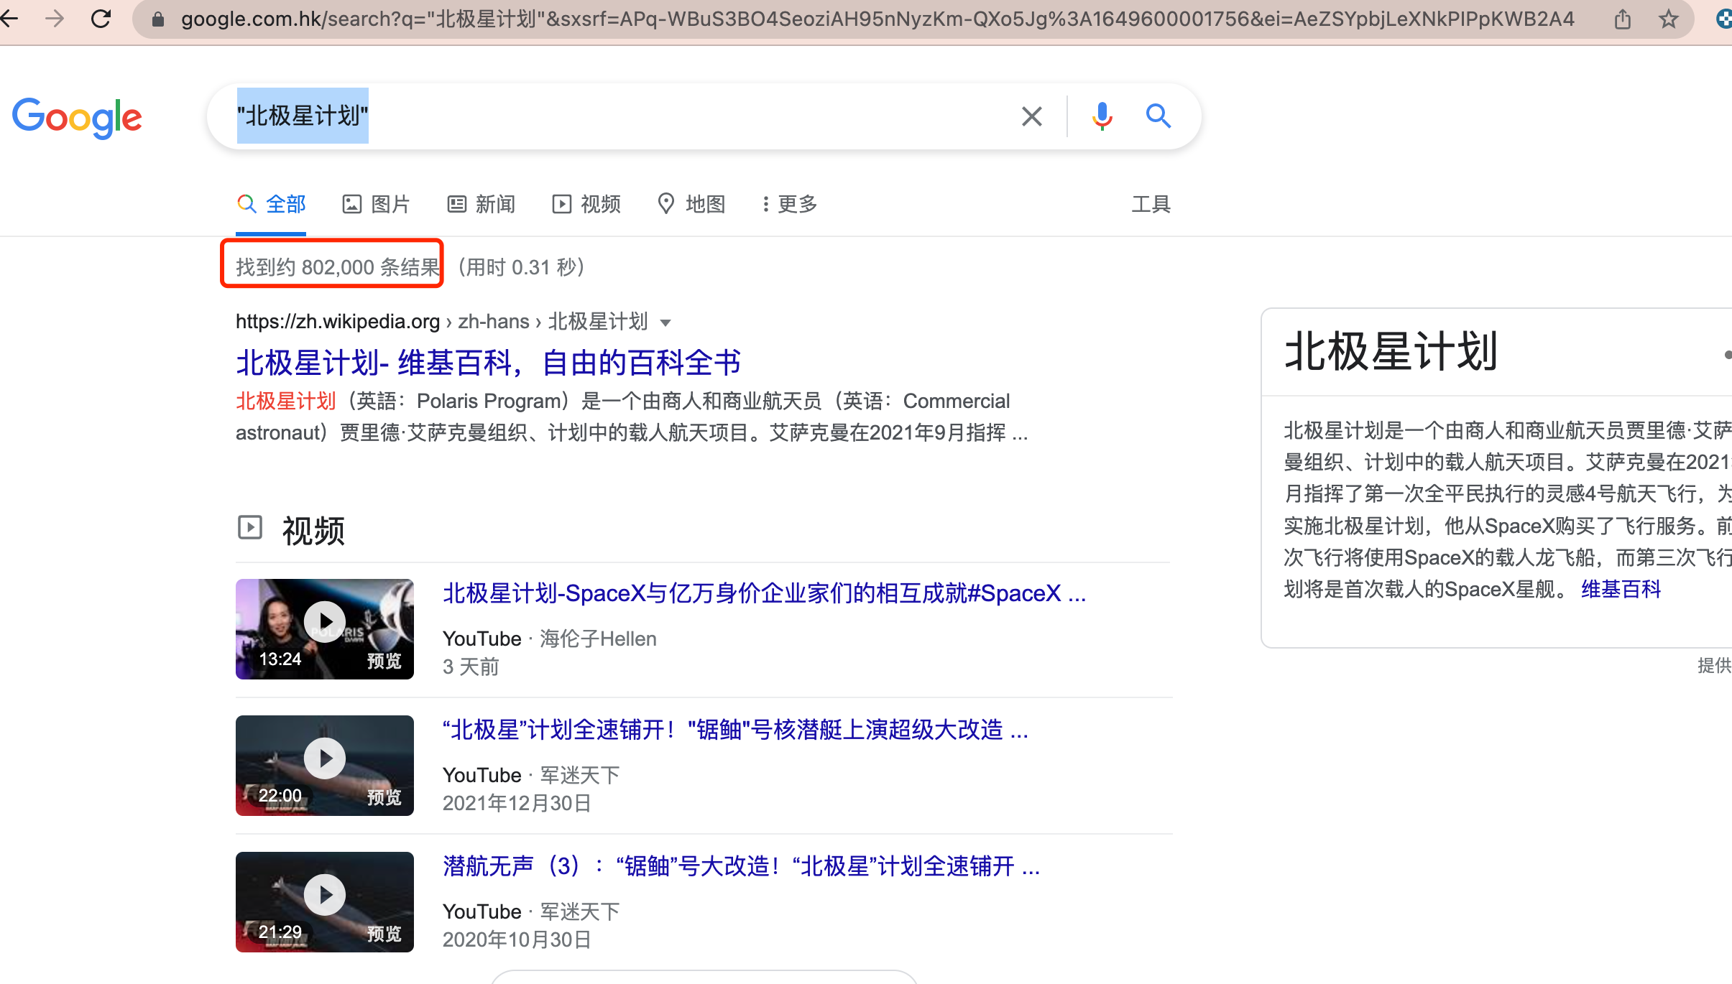1732x984 pixels.
Task: Open 北极星计划-SpaceX与亿万身价企业家们 video link
Action: click(x=764, y=593)
